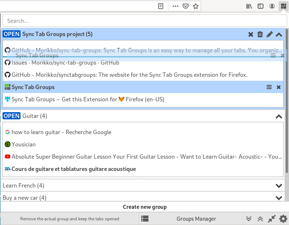Click the list icon beside Groups Manager
289x225 pixels.
(x=145, y=219)
